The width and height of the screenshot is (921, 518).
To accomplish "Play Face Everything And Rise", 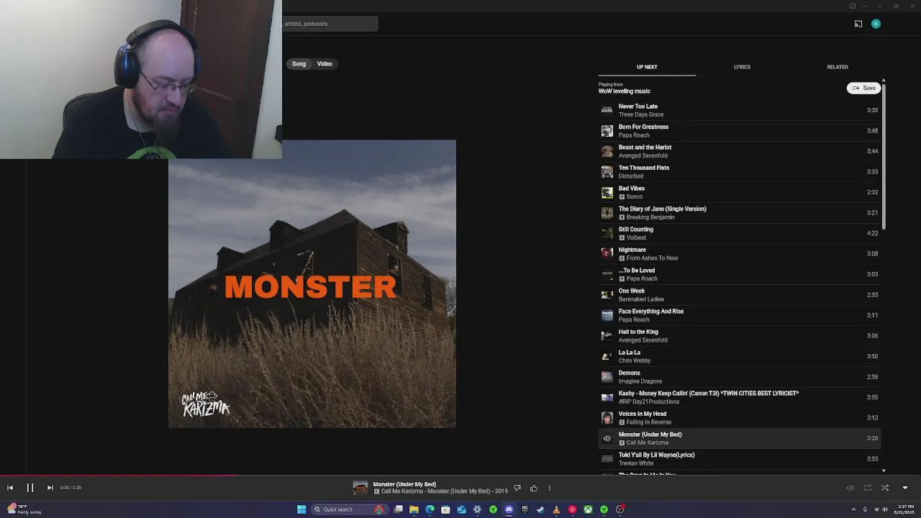I will [740, 315].
